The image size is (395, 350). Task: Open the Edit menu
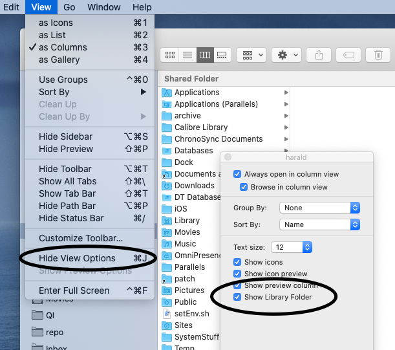12,7
